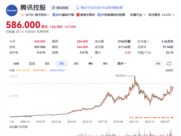This screenshot has width=181, height=136.
Task: Open the 更多 chart period dropdown
Action: (122, 63)
